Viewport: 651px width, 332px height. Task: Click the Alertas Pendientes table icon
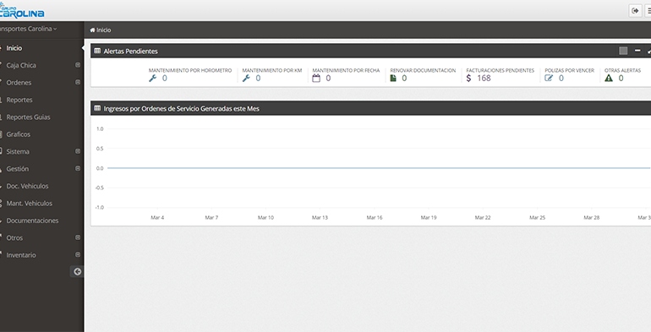point(97,51)
